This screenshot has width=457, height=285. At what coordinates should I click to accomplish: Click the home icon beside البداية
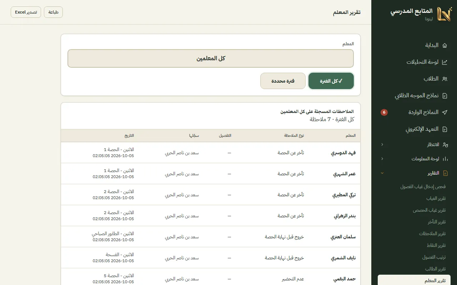pyautogui.click(x=445, y=45)
